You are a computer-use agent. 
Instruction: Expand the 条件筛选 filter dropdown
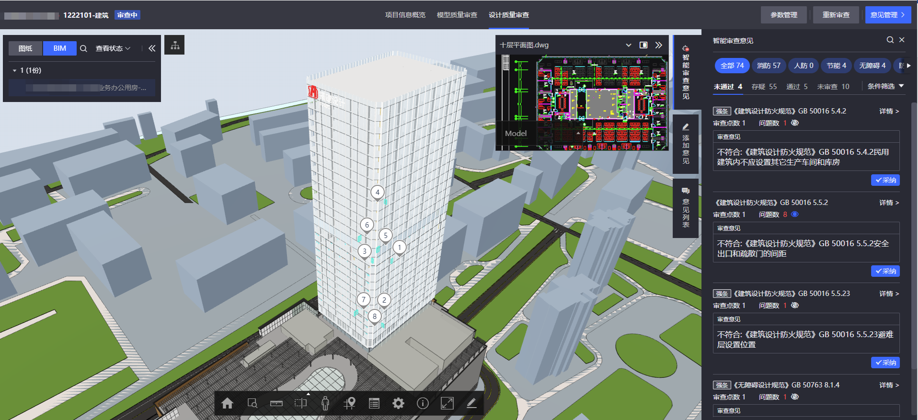pos(885,86)
